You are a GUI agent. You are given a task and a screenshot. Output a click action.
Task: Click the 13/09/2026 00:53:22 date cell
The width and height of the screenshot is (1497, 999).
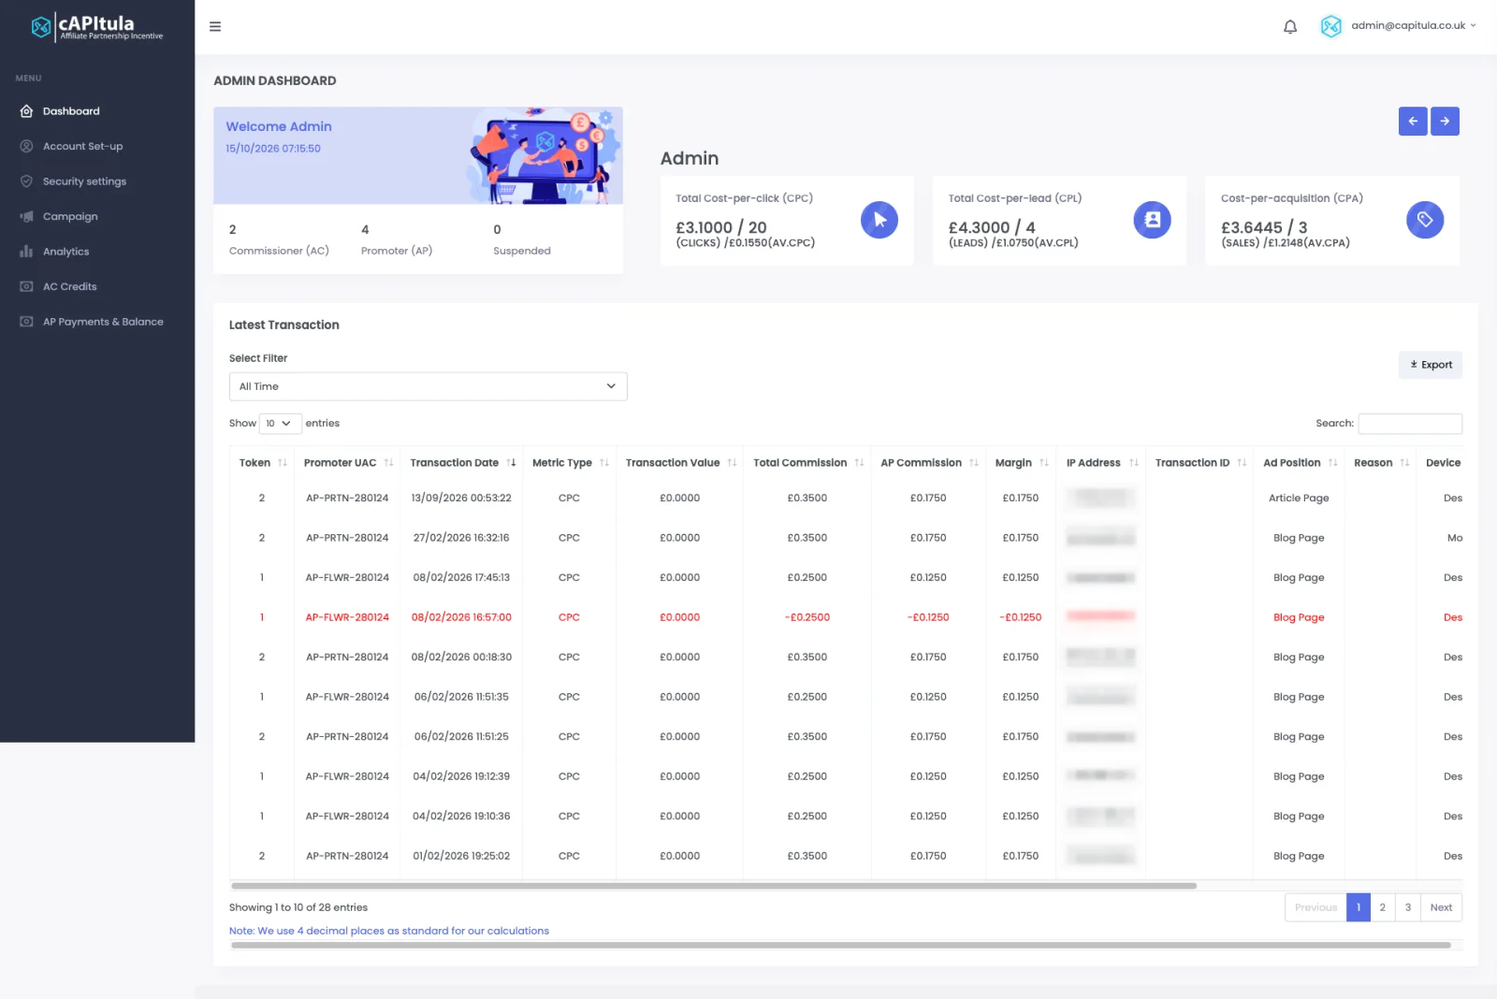pyautogui.click(x=461, y=499)
